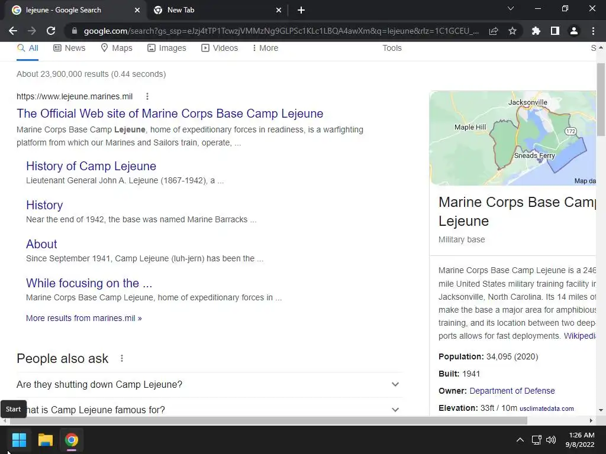Click the browser forward arrow
The image size is (606, 454).
tap(32, 31)
